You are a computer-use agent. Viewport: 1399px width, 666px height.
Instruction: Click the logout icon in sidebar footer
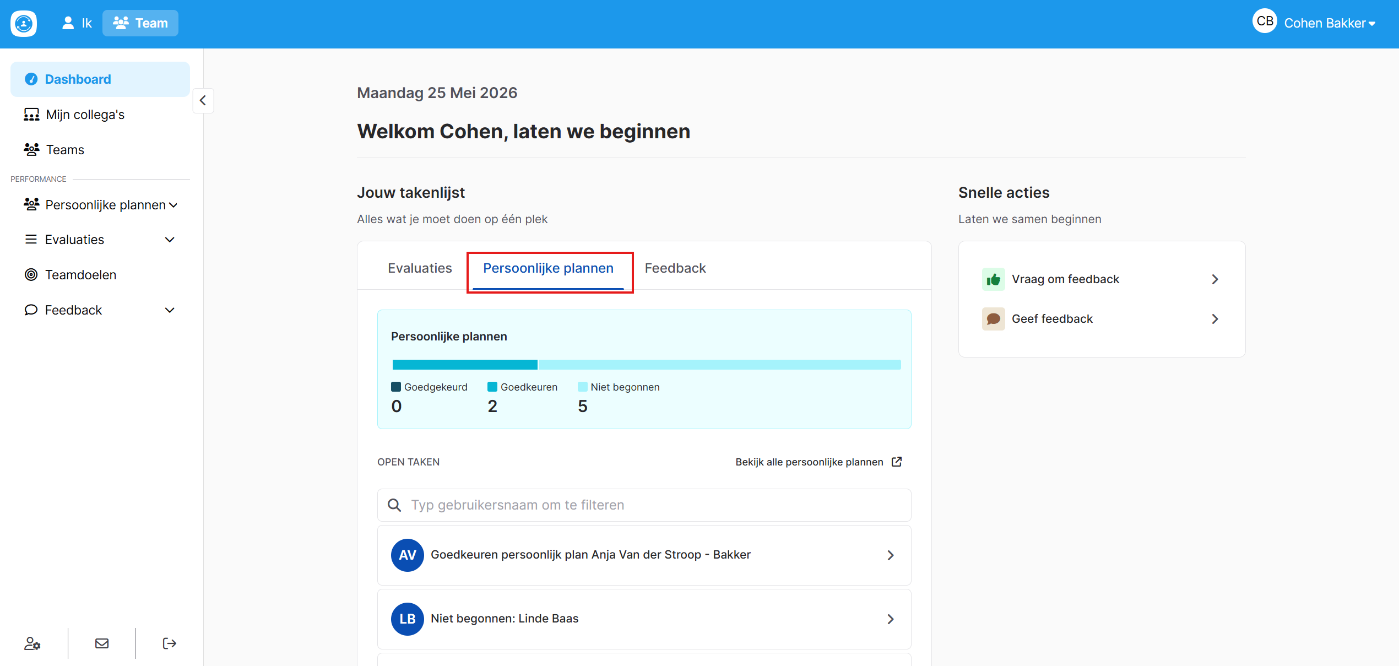click(x=169, y=643)
